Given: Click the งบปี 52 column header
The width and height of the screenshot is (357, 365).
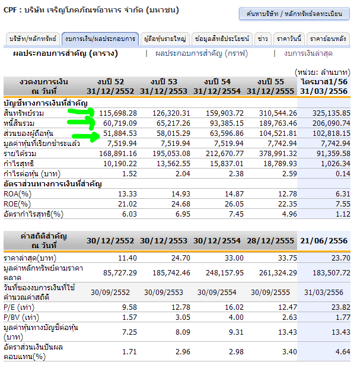Looking at the screenshot, I should coord(110,87).
